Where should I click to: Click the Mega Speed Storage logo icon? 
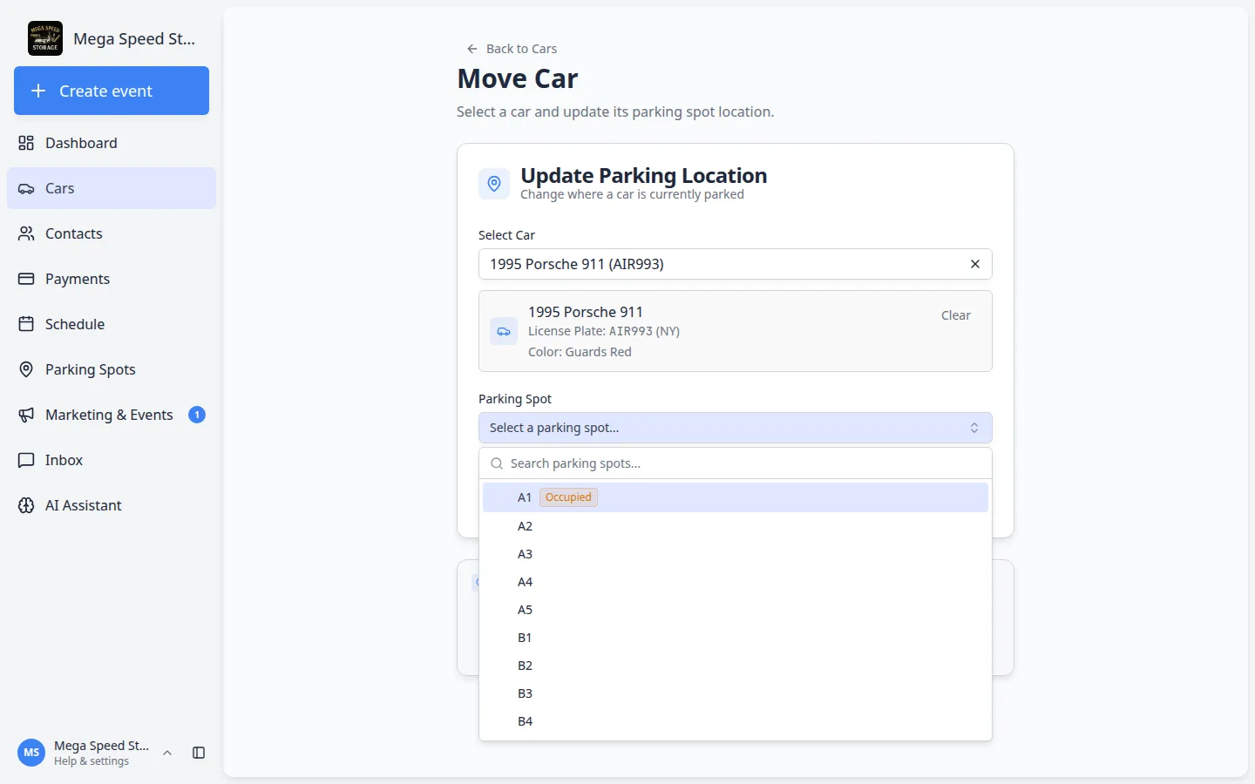pos(45,38)
